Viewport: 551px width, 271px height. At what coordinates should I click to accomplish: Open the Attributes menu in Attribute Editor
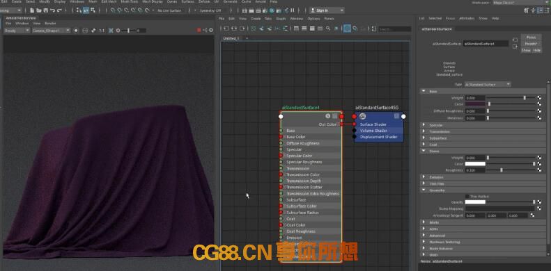point(467,18)
